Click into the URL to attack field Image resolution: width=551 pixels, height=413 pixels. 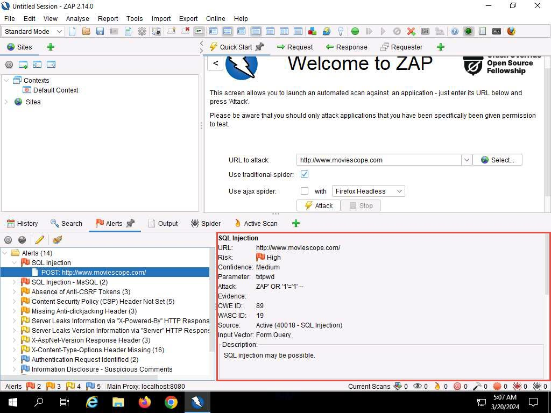[379, 160]
